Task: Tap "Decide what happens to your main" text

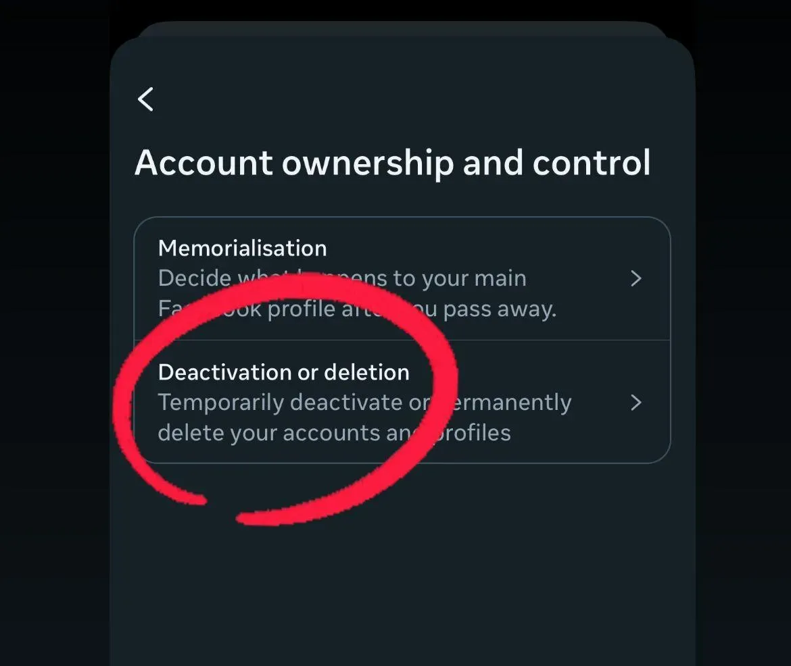Action: (x=341, y=278)
